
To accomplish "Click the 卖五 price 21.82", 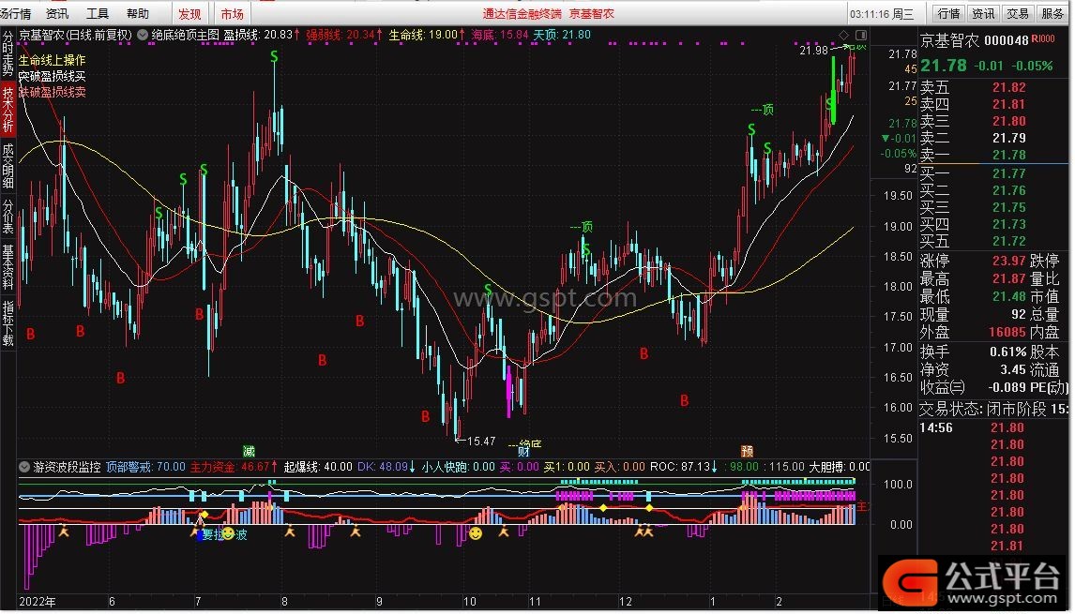I will (x=1009, y=88).
